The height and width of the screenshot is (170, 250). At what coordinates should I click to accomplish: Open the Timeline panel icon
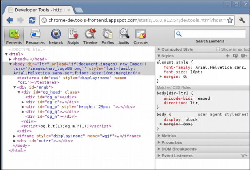tap(90, 37)
